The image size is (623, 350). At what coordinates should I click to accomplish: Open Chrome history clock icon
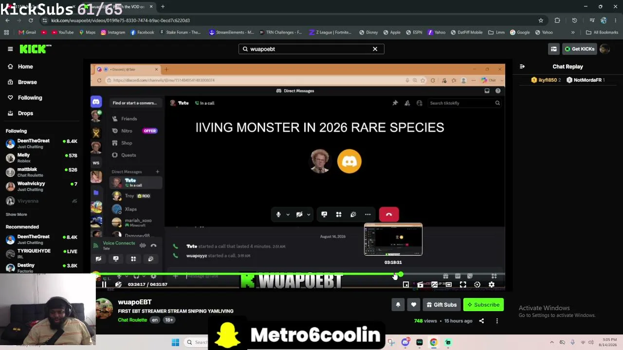point(574,20)
